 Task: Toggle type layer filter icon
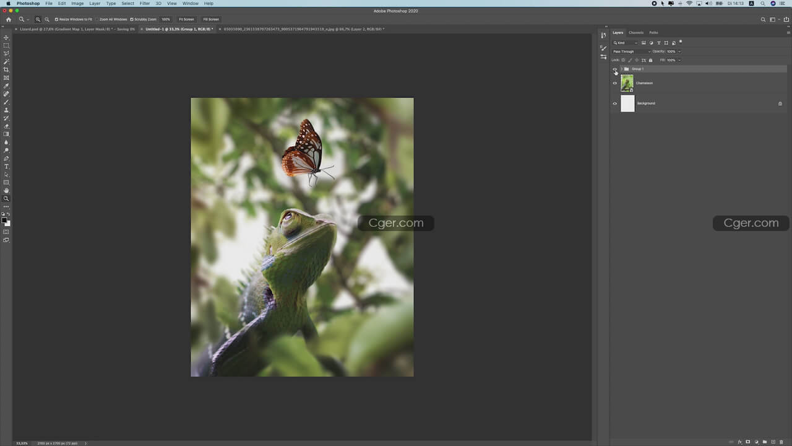(658, 43)
